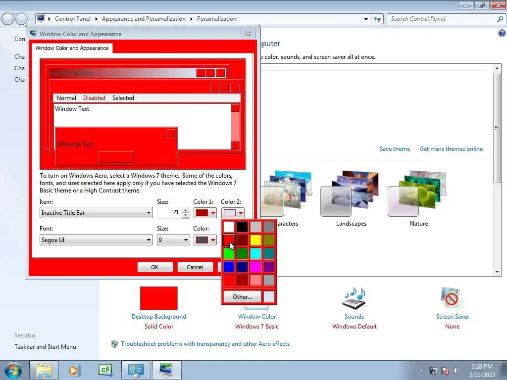507x380 pixels.
Task: Click themes list scrollbar up arrow
Action: coord(497,68)
